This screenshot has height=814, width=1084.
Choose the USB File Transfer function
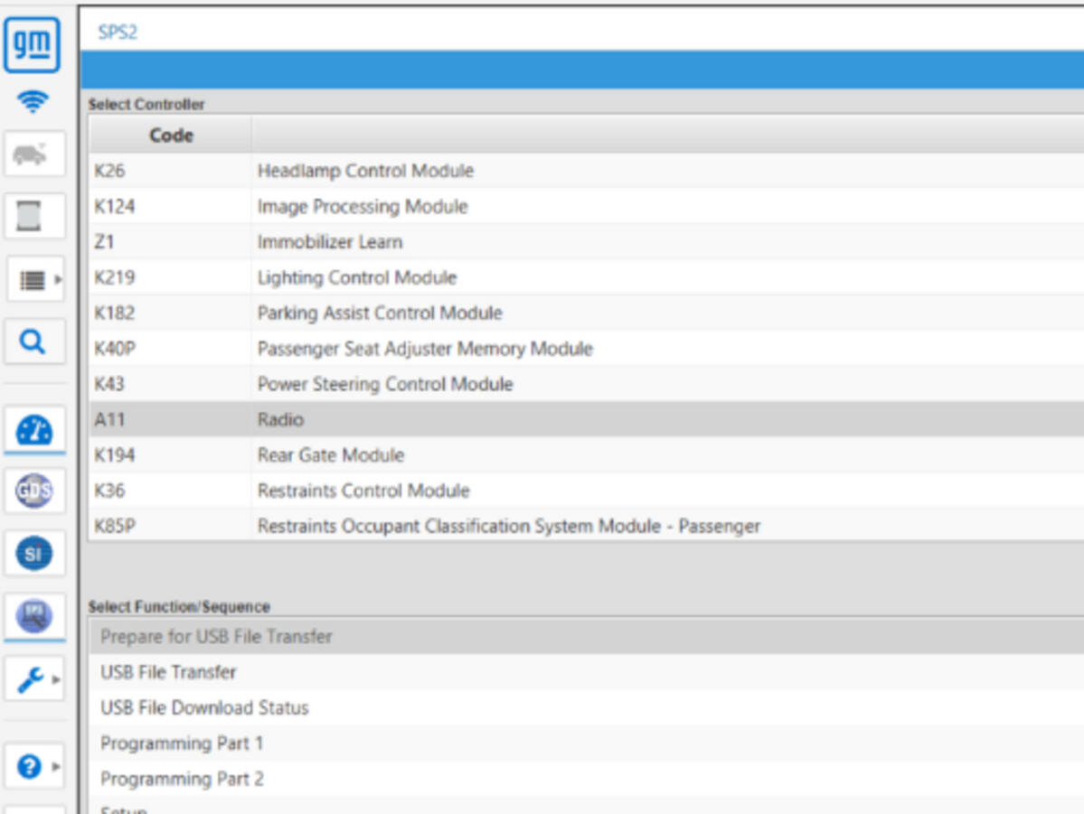[586, 672]
